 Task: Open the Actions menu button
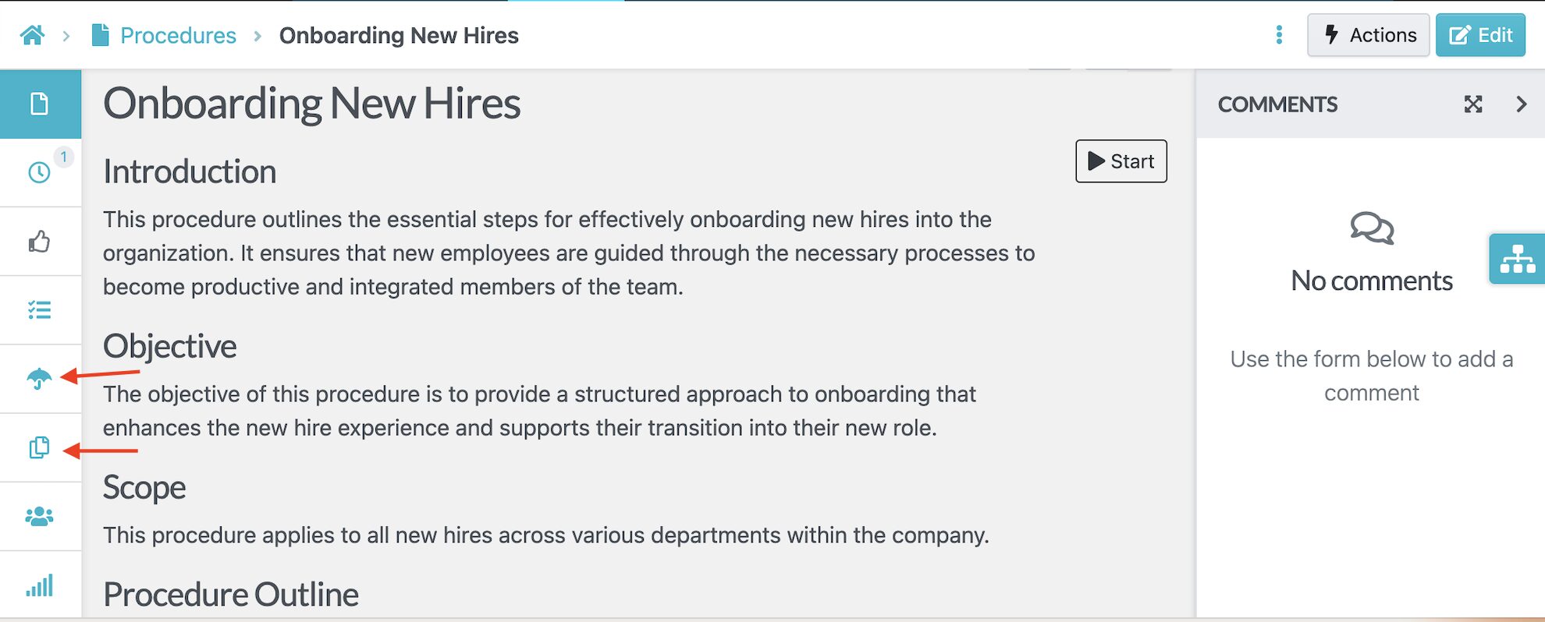tap(1369, 35)
